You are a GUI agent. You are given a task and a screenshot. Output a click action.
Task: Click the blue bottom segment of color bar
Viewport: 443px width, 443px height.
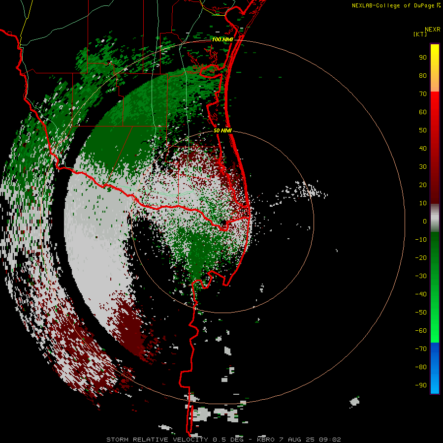tap(435, 368)
